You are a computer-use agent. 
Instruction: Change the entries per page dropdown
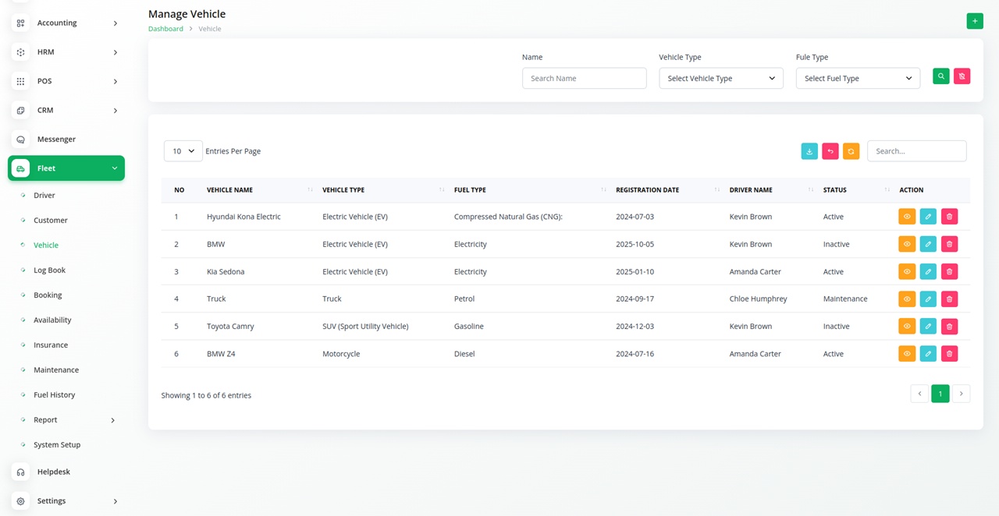point(183,151)
